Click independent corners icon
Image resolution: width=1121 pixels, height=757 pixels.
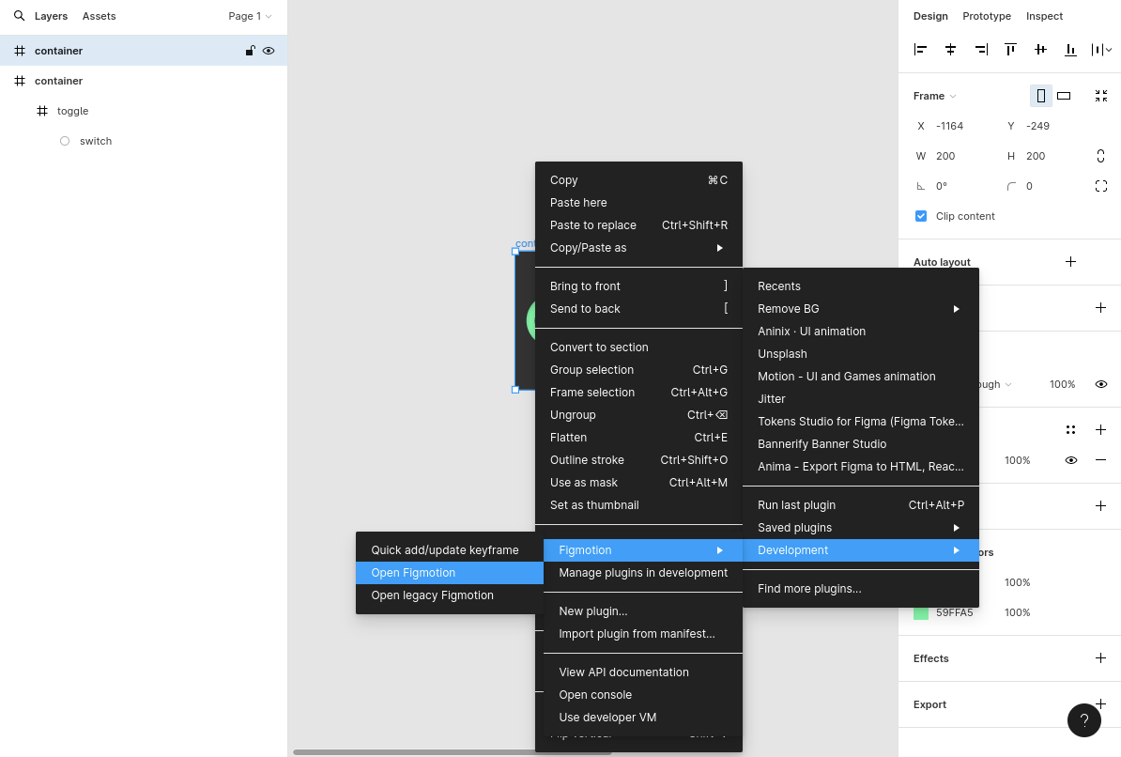click(1101, 186)
